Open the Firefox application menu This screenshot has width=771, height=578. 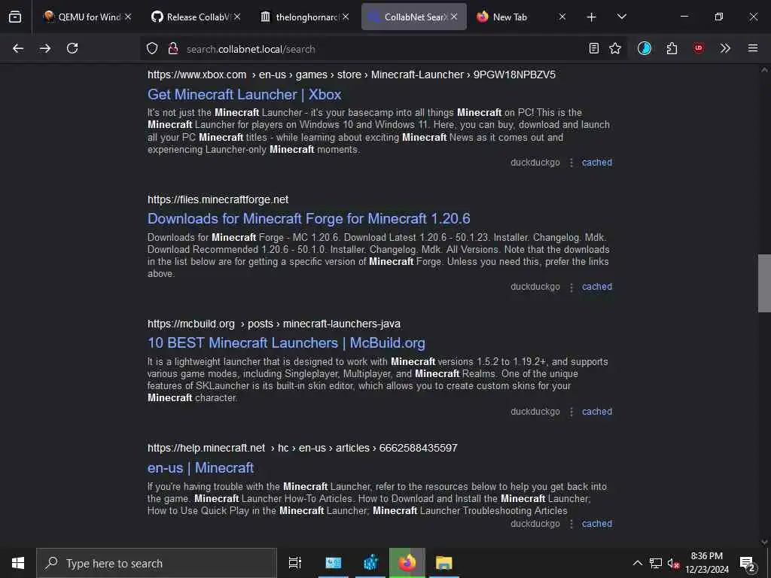point(753,48)
